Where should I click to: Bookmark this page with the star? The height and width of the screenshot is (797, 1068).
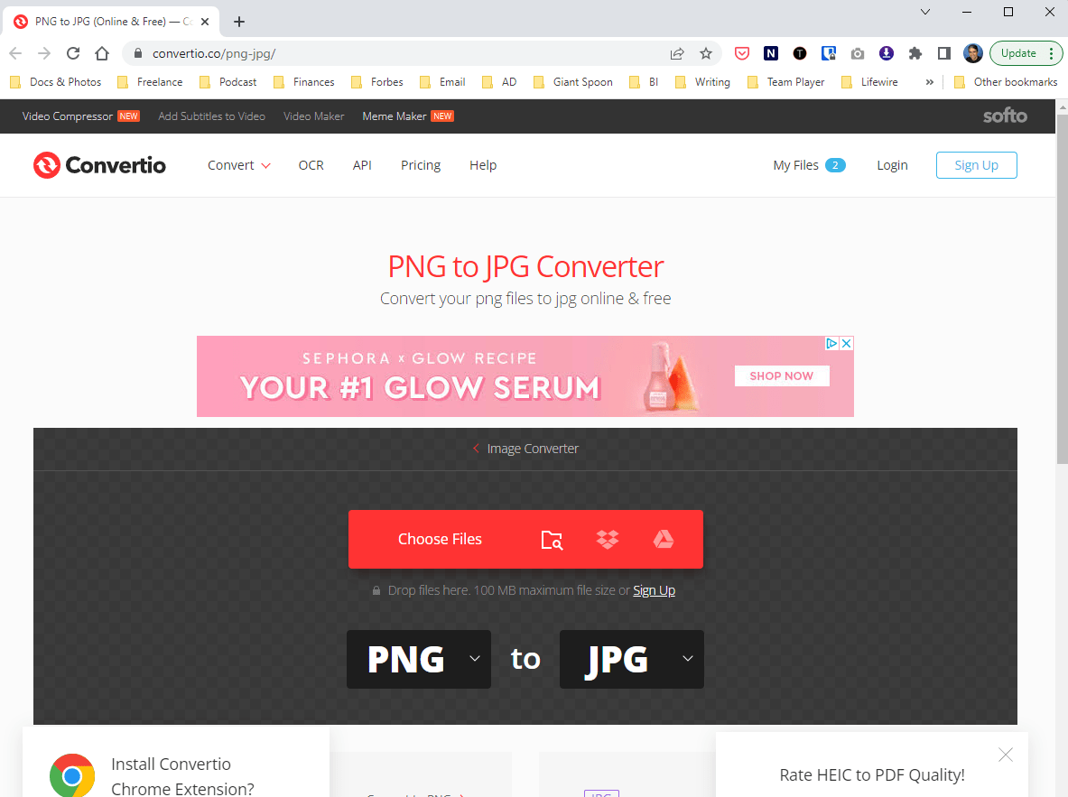[x=706, y=53]
